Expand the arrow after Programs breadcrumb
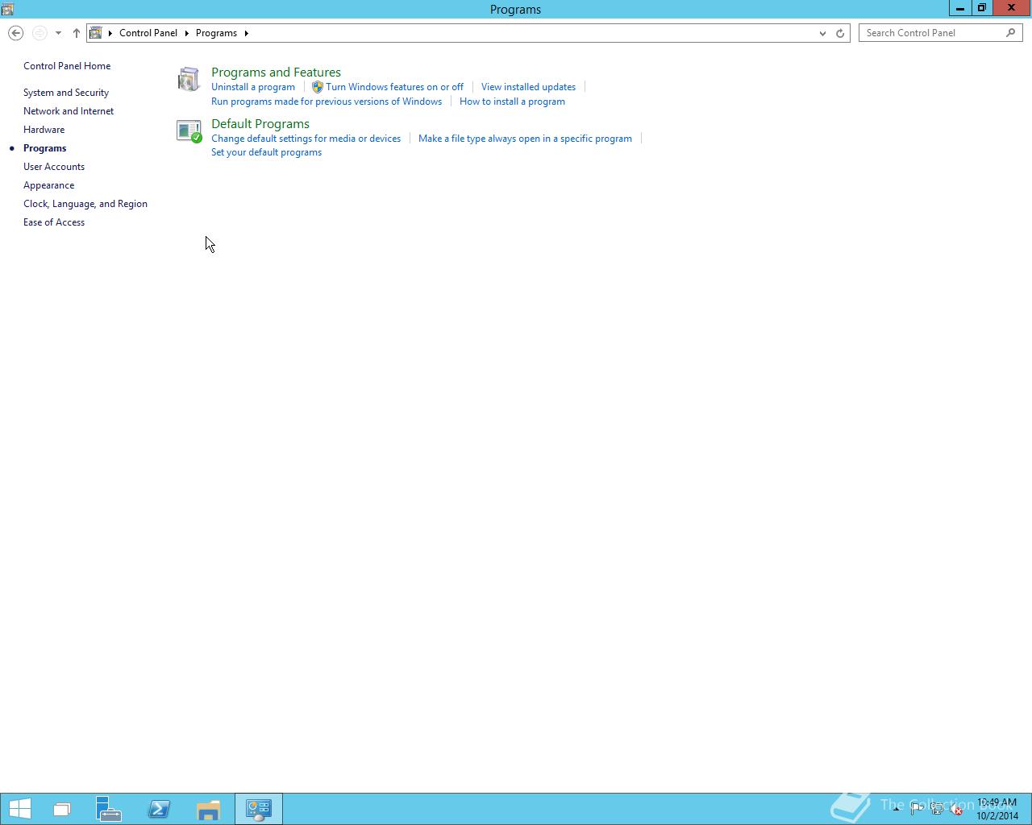Viewport: 1032px width, 825px height. pyautogui.click(x=246, y=33)
